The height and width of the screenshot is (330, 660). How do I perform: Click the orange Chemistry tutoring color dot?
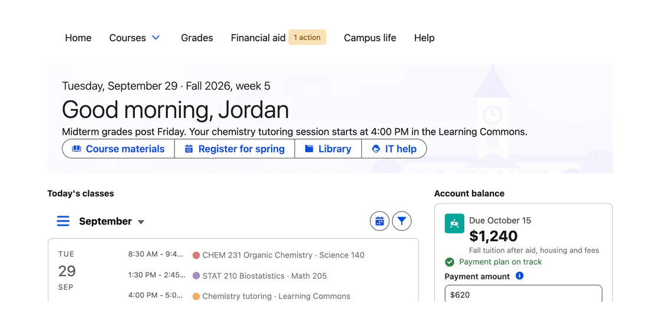tap(196, 296)
